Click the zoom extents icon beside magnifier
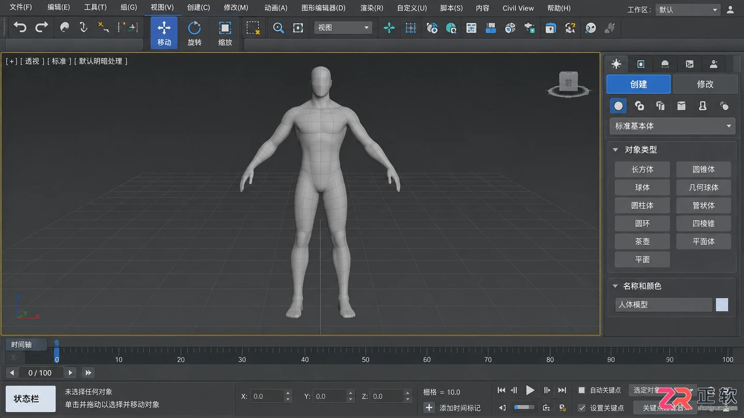Screen dimensions: 744x418 298,28
